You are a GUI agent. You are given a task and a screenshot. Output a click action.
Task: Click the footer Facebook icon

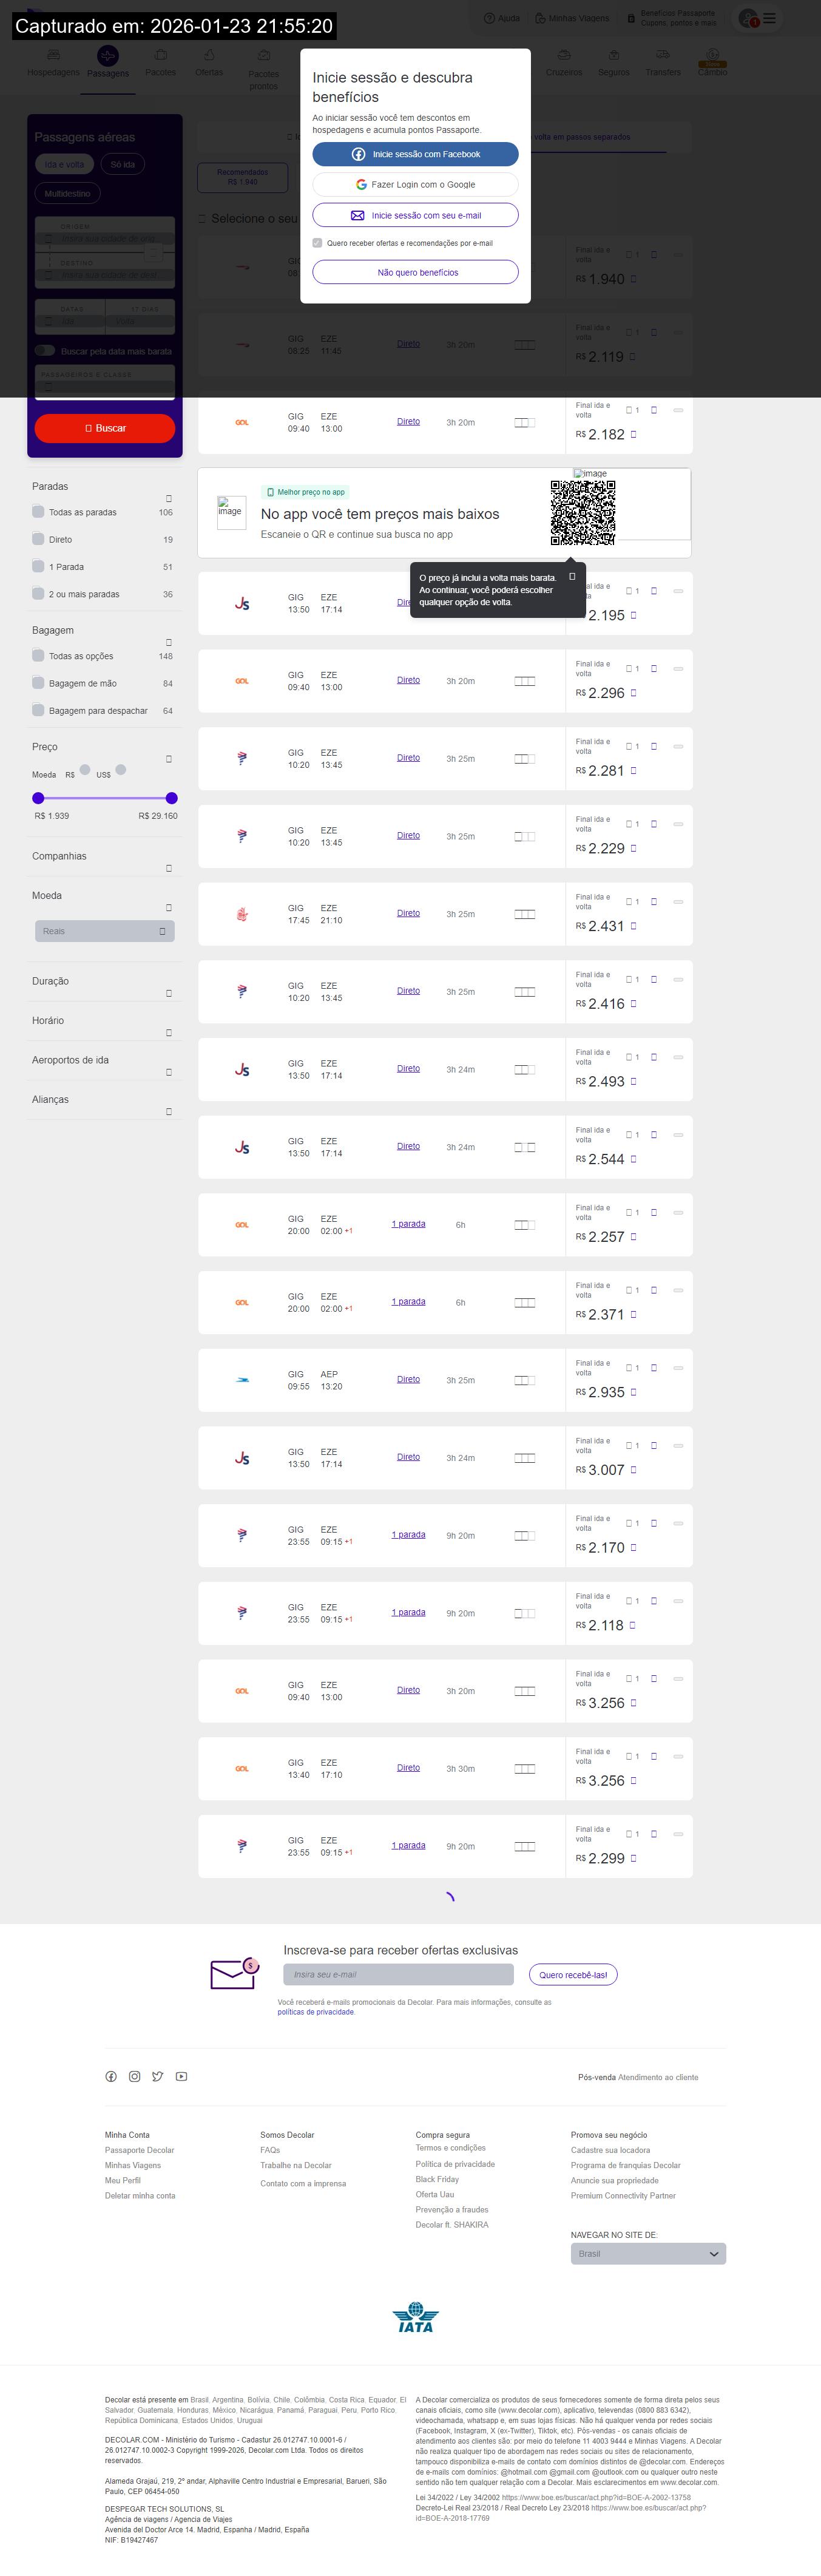point(111,2076)
